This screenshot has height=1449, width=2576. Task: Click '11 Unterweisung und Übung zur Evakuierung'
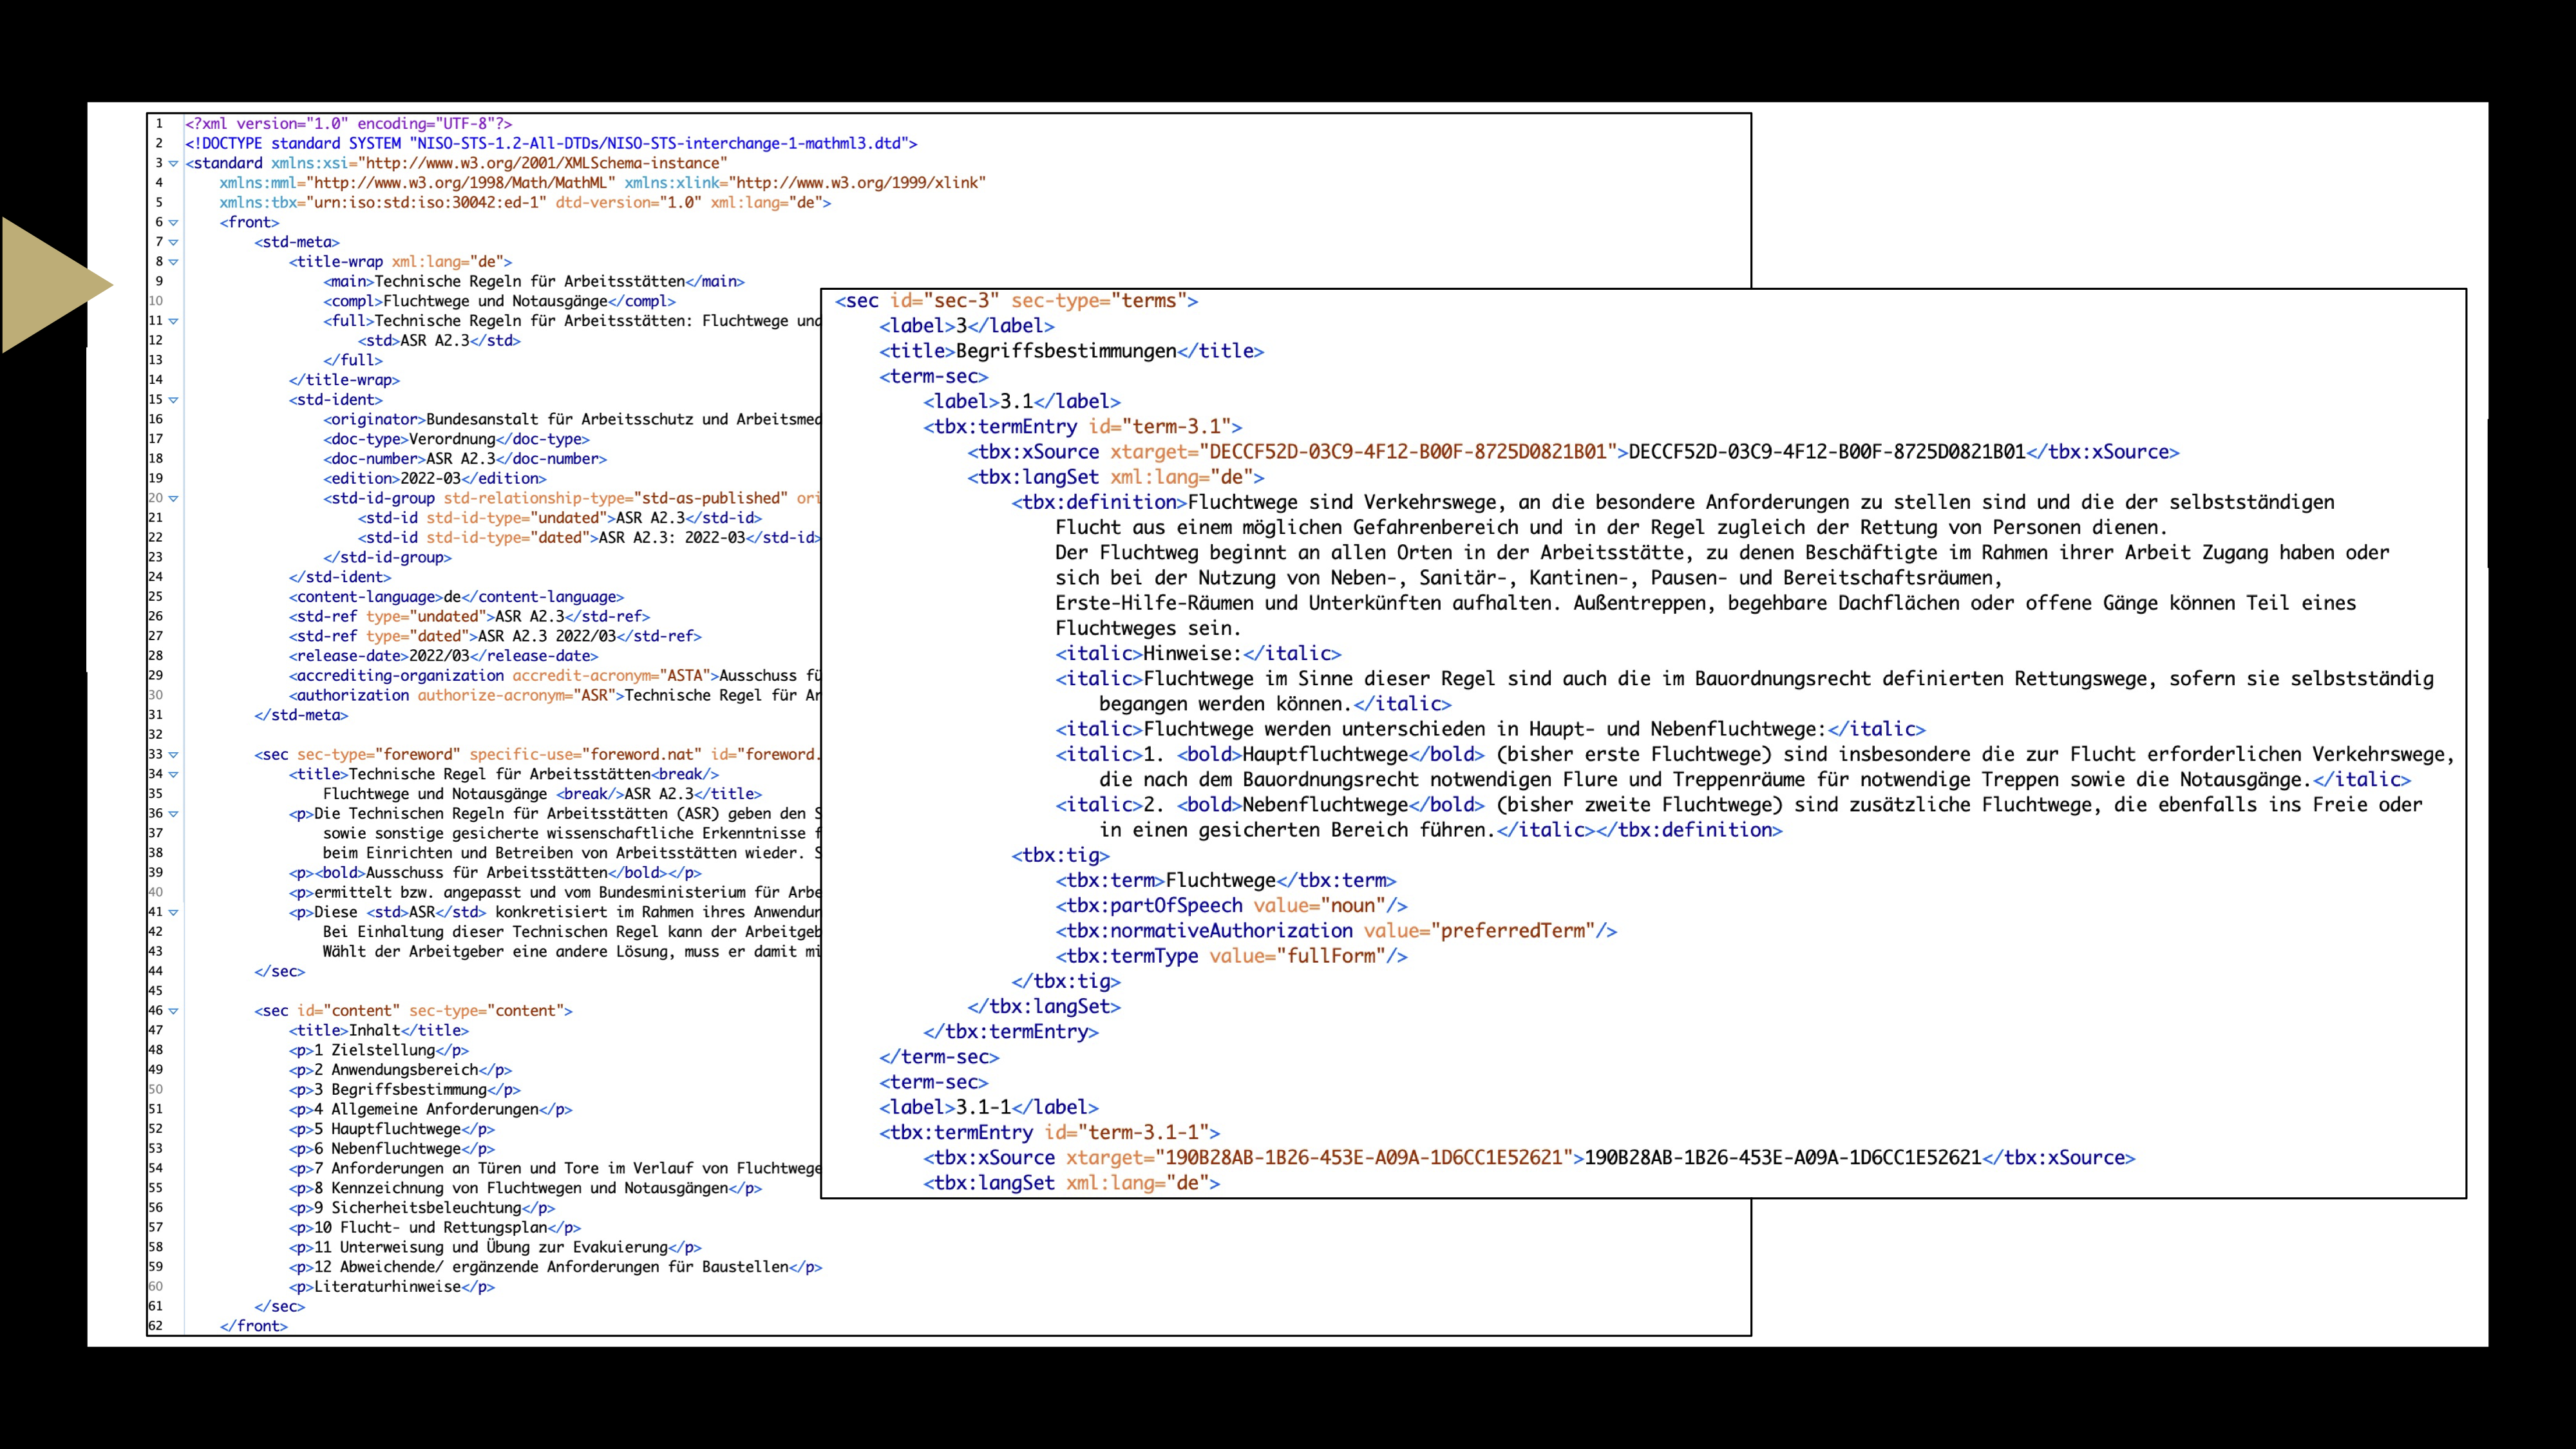tap(495, 1247)
